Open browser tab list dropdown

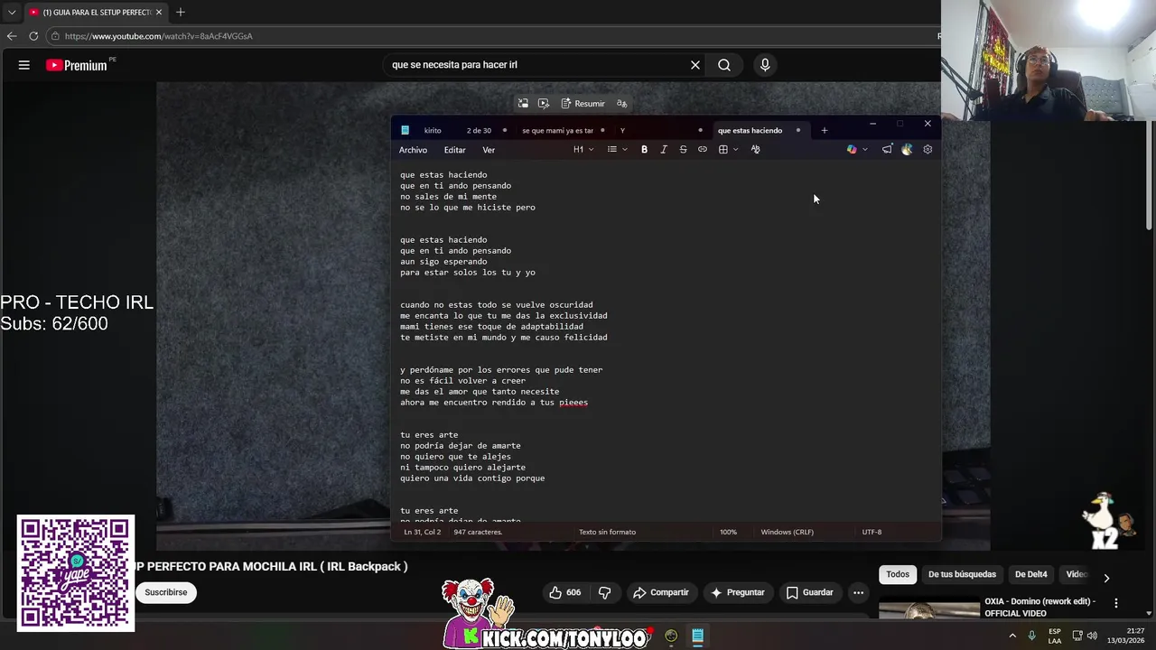[x=12, y=12]
